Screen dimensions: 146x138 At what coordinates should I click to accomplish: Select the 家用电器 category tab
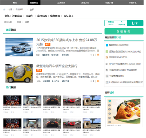[x=42, y=16]
